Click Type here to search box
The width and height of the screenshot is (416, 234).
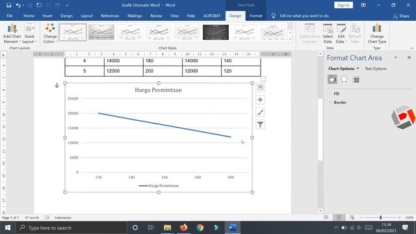[x=71, y=227]
